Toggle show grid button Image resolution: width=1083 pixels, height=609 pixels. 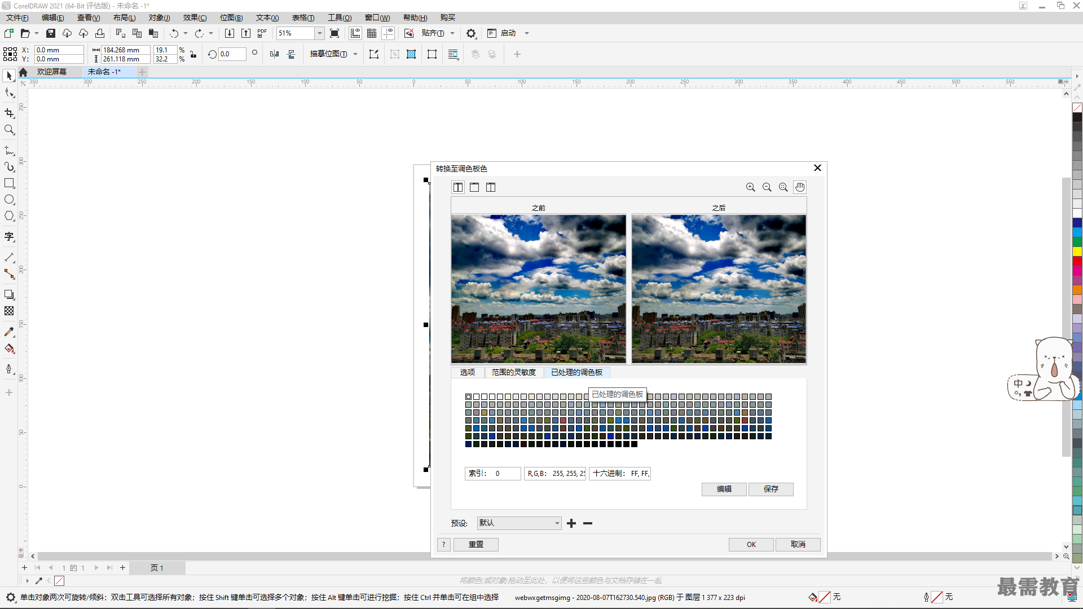372,33
